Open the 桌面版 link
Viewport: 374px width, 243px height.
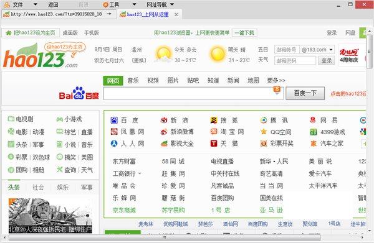pos(70,33)
